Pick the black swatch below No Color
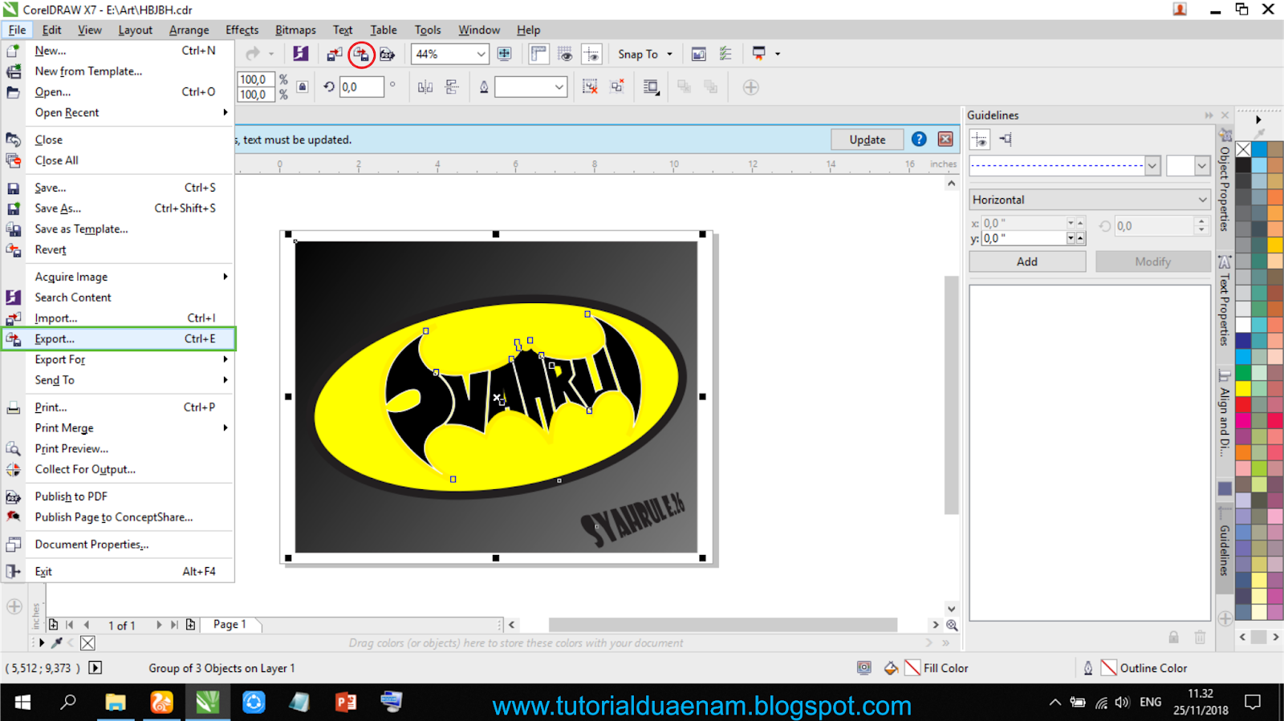Image resolution: width=1284 pixels, height=721 pixels. [1243, 164]
